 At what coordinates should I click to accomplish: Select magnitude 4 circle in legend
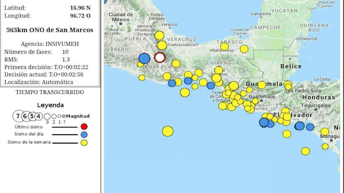click(39, 116)
